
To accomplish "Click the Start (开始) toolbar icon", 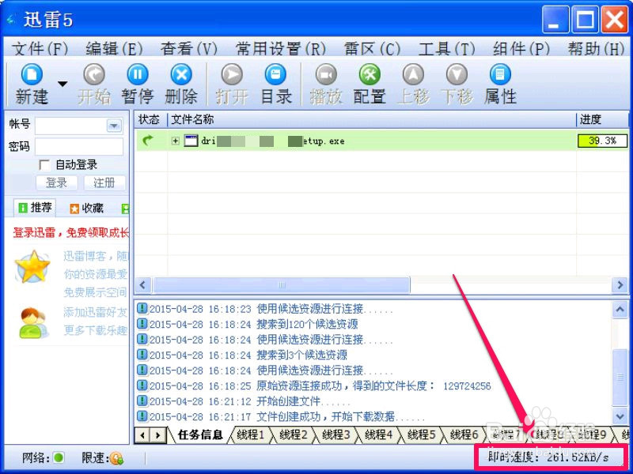I will (x=93, y=75).
